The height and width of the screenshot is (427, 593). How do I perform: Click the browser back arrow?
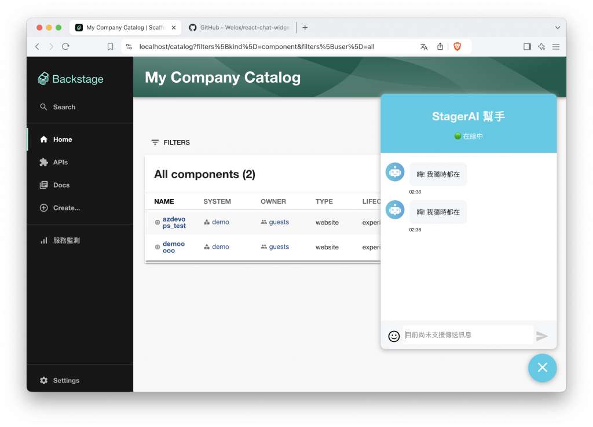point(37,46)
